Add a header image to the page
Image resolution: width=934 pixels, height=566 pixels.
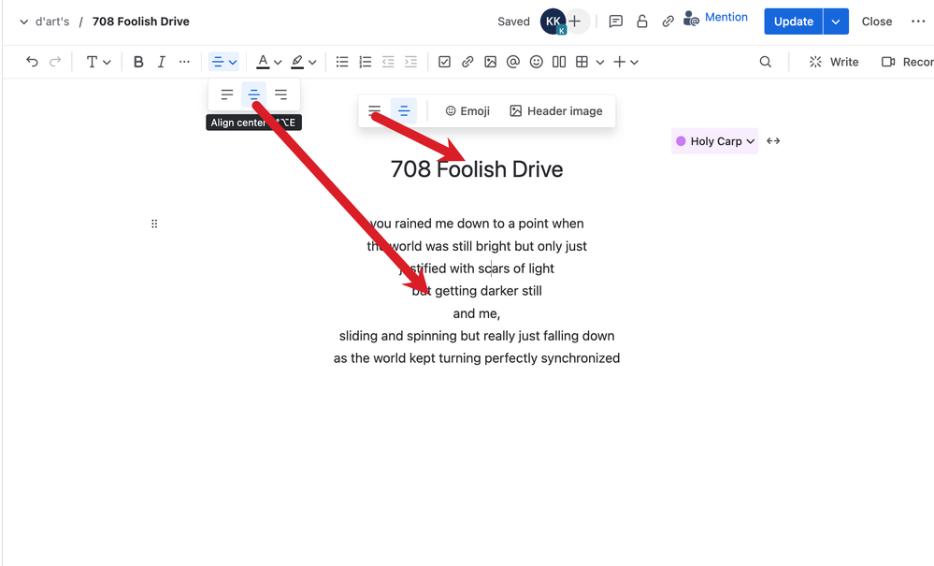pos(556,111)
